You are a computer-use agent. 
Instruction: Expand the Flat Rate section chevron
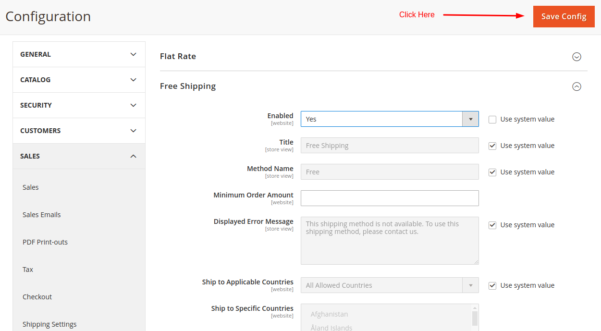pos(576,57)
